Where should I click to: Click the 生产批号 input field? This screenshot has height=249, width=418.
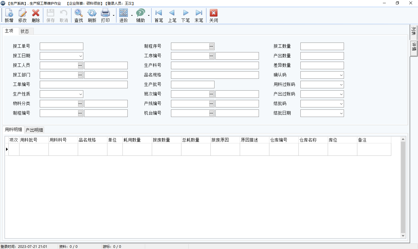point(193,85)
